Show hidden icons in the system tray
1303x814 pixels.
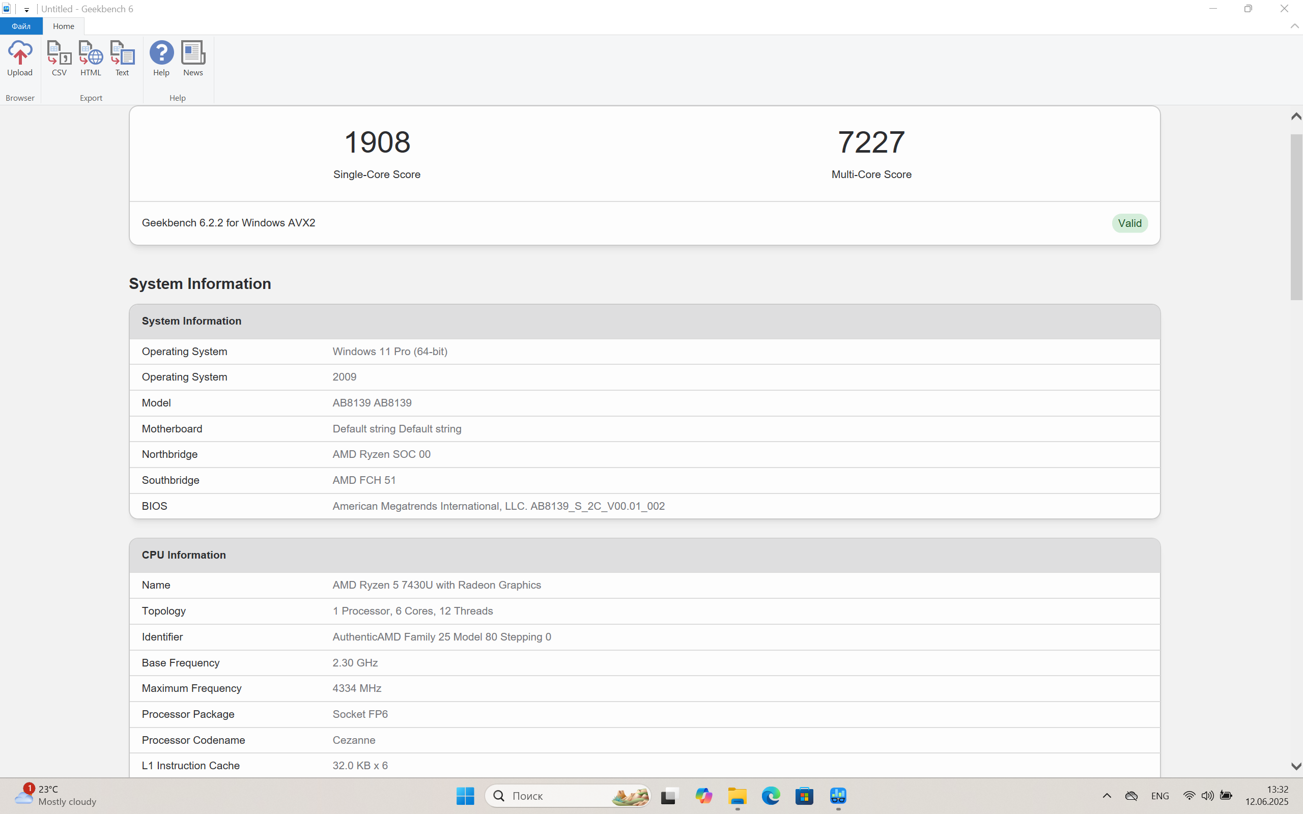1107,796
